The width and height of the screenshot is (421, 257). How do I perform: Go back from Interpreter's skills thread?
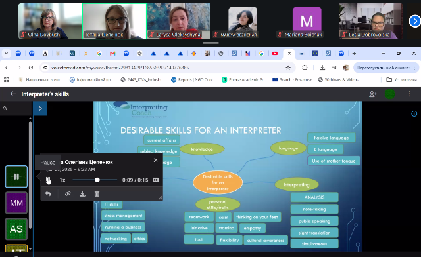pyautogui.click(x=13, y=94)
